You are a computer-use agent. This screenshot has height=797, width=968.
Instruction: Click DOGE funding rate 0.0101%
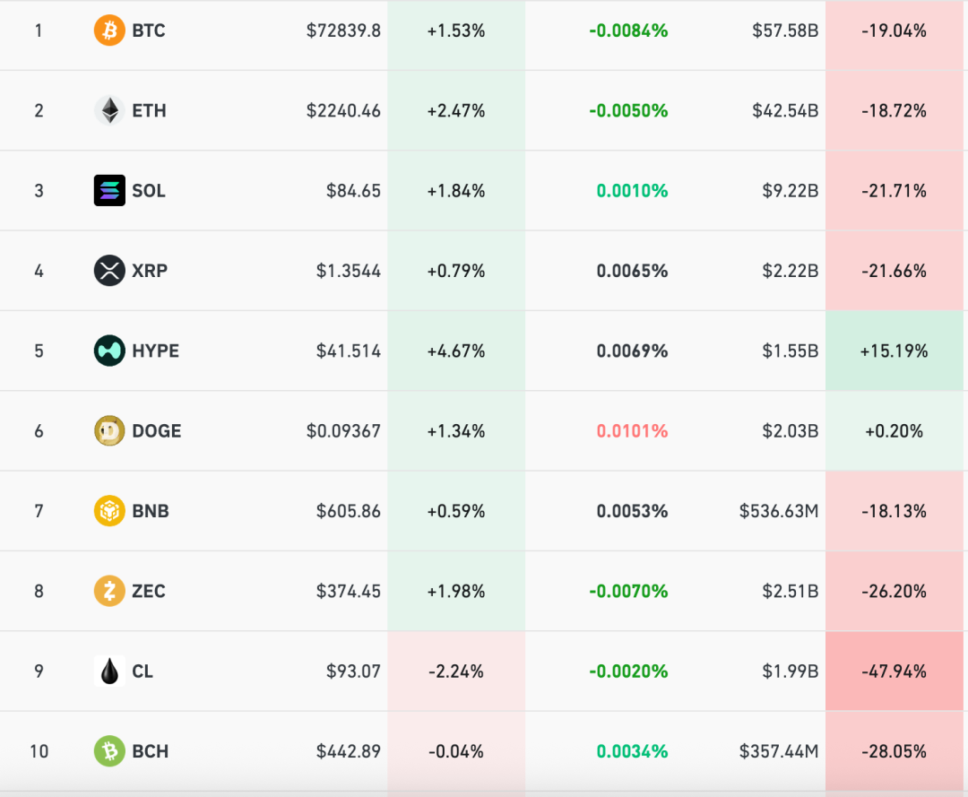coord(632,431)
